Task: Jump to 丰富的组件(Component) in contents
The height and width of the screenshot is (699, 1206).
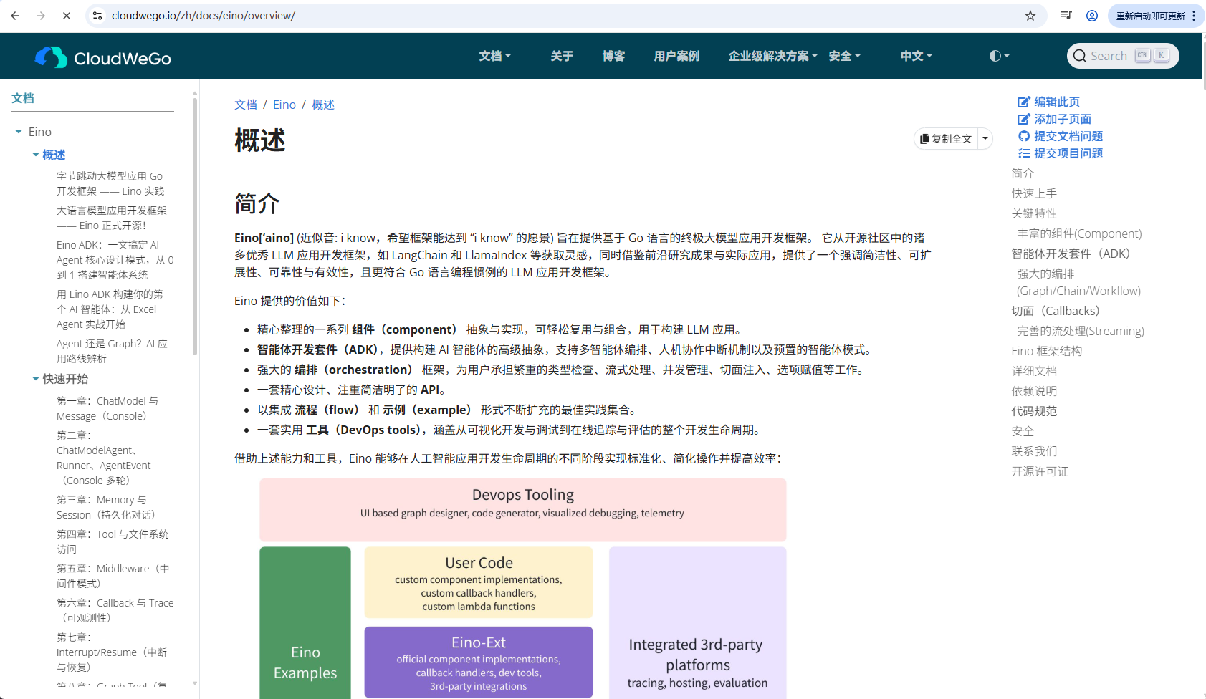Action: pyautogui.click(x=1079, y=233)
